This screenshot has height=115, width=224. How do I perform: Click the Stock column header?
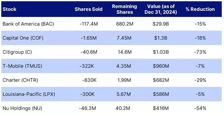coord(10,9)
